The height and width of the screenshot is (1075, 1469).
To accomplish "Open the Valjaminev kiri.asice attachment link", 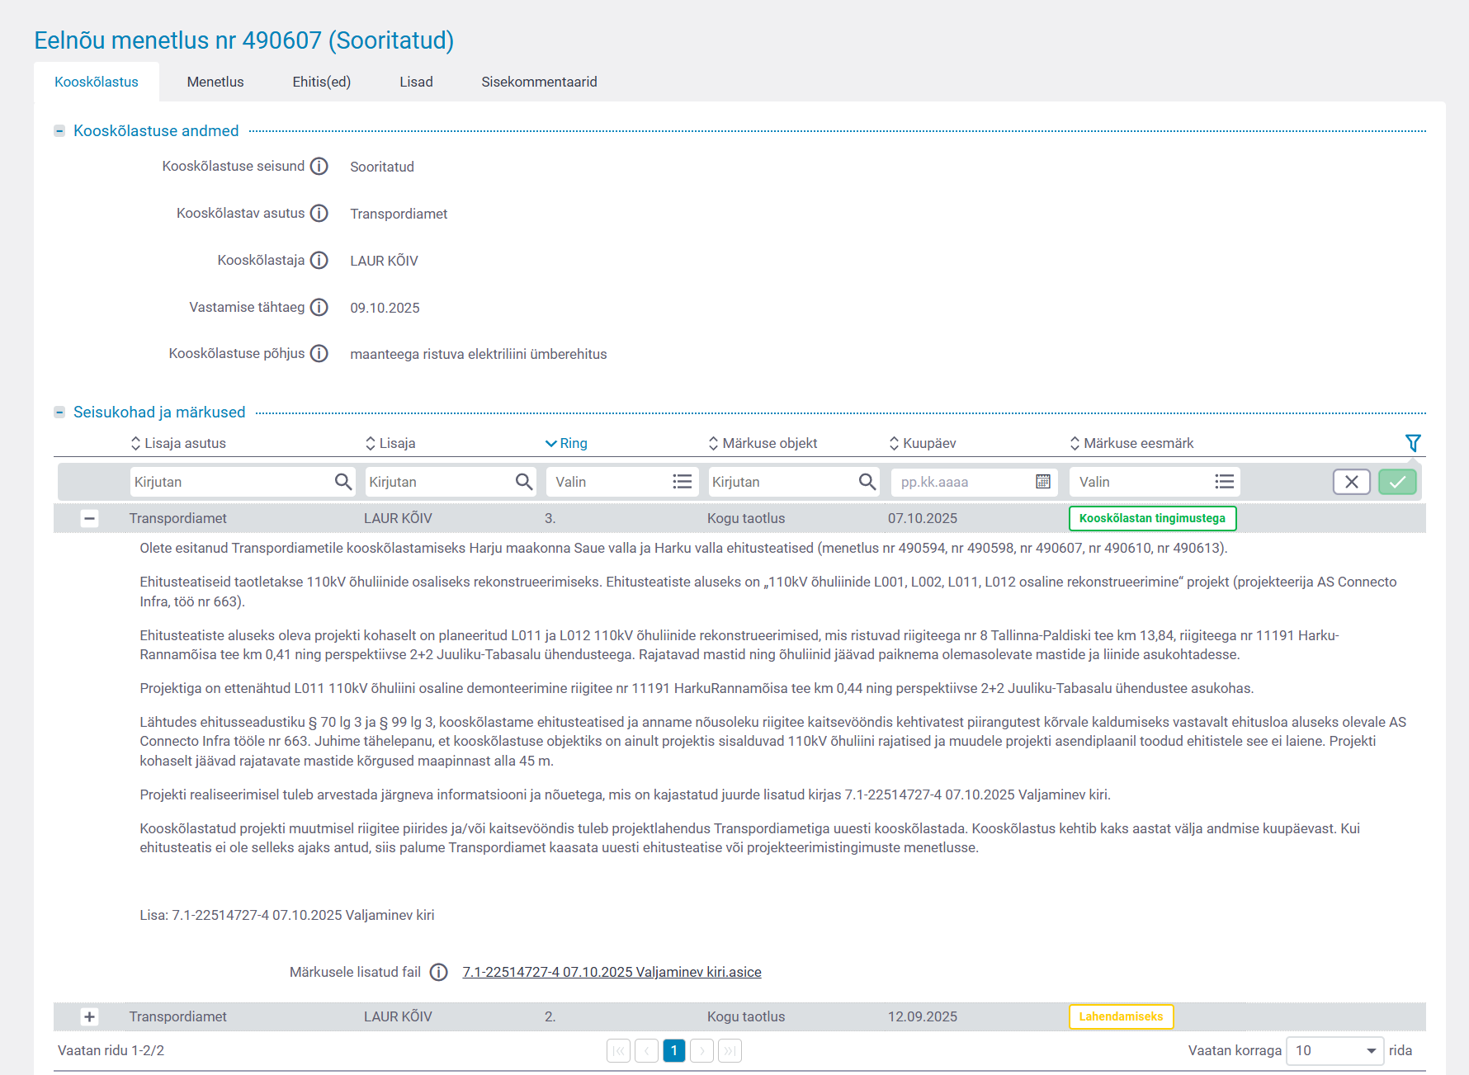I will (612, 973).
